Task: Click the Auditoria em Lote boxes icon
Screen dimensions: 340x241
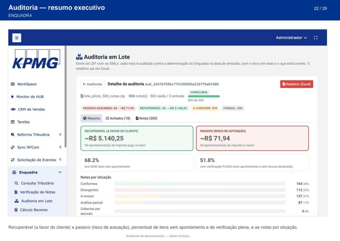Action: [x=17, y=201]
